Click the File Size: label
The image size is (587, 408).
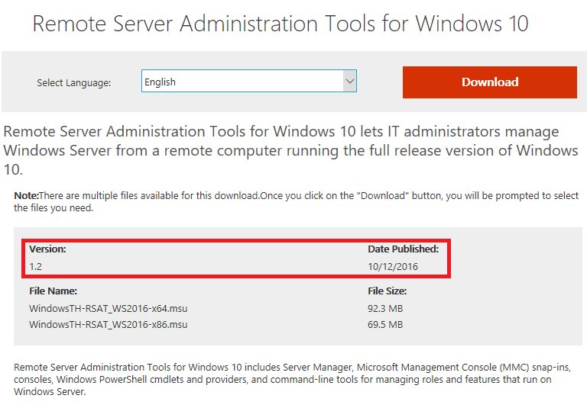tap(387, 291)
